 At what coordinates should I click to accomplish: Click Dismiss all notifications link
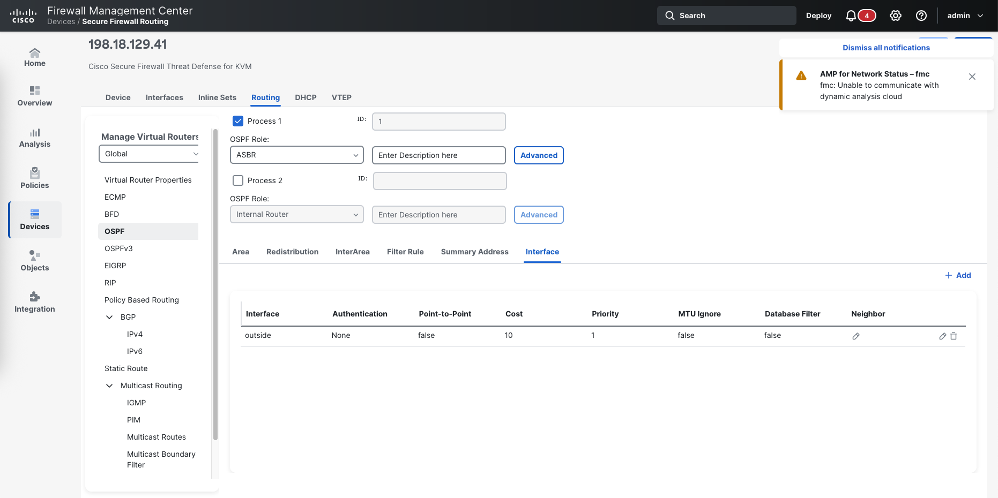click(886, 48)
